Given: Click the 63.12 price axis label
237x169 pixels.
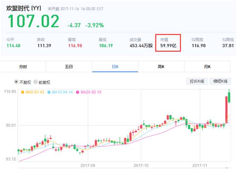Looking at the screenshot, I should (11, 159).
